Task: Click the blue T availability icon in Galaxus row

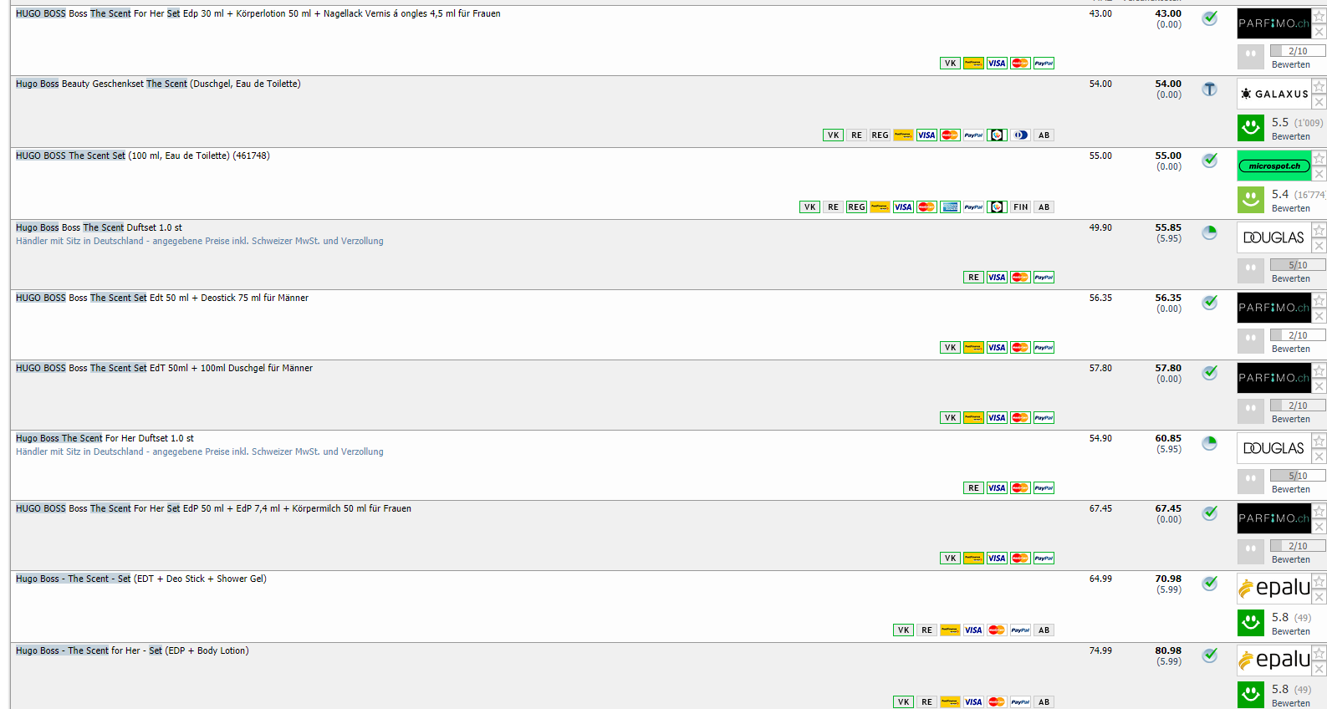Action: click(1209, 89)
